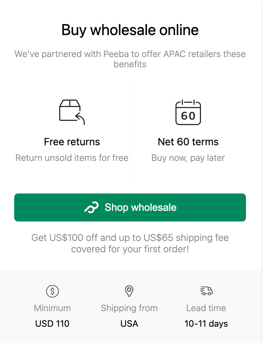The height and width of the screenshot is (343, 263).
Task: Click 'Return unsold items for free' text
Action: coord(72,158)
